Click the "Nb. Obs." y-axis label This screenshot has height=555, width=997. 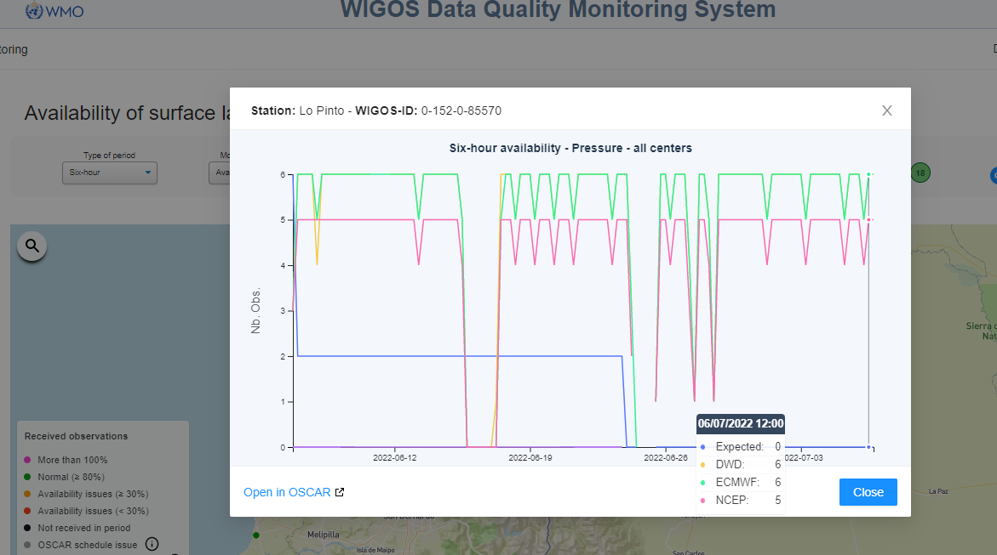[255, 311]
